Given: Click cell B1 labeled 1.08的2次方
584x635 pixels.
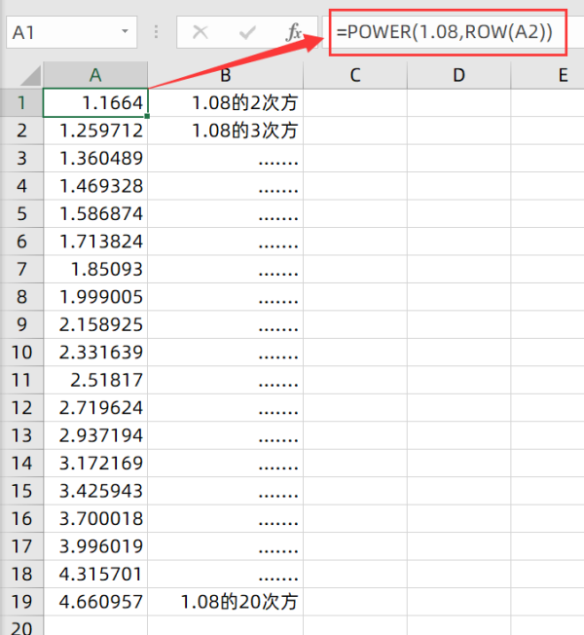Looking at the screenshot, I should [225, 102].
